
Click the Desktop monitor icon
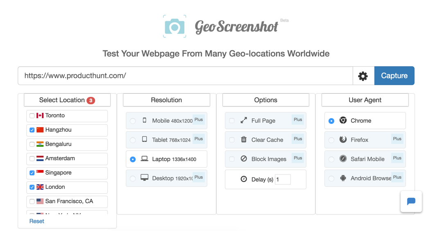coord(145,177)
